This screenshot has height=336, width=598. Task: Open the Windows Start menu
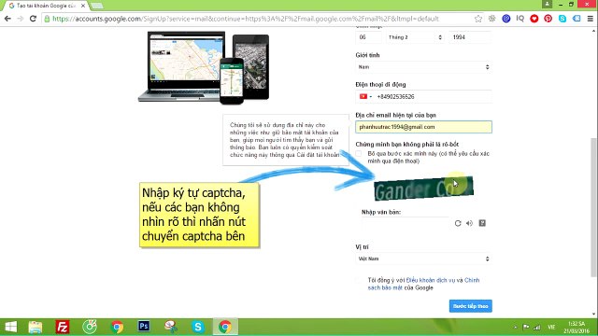10,327
